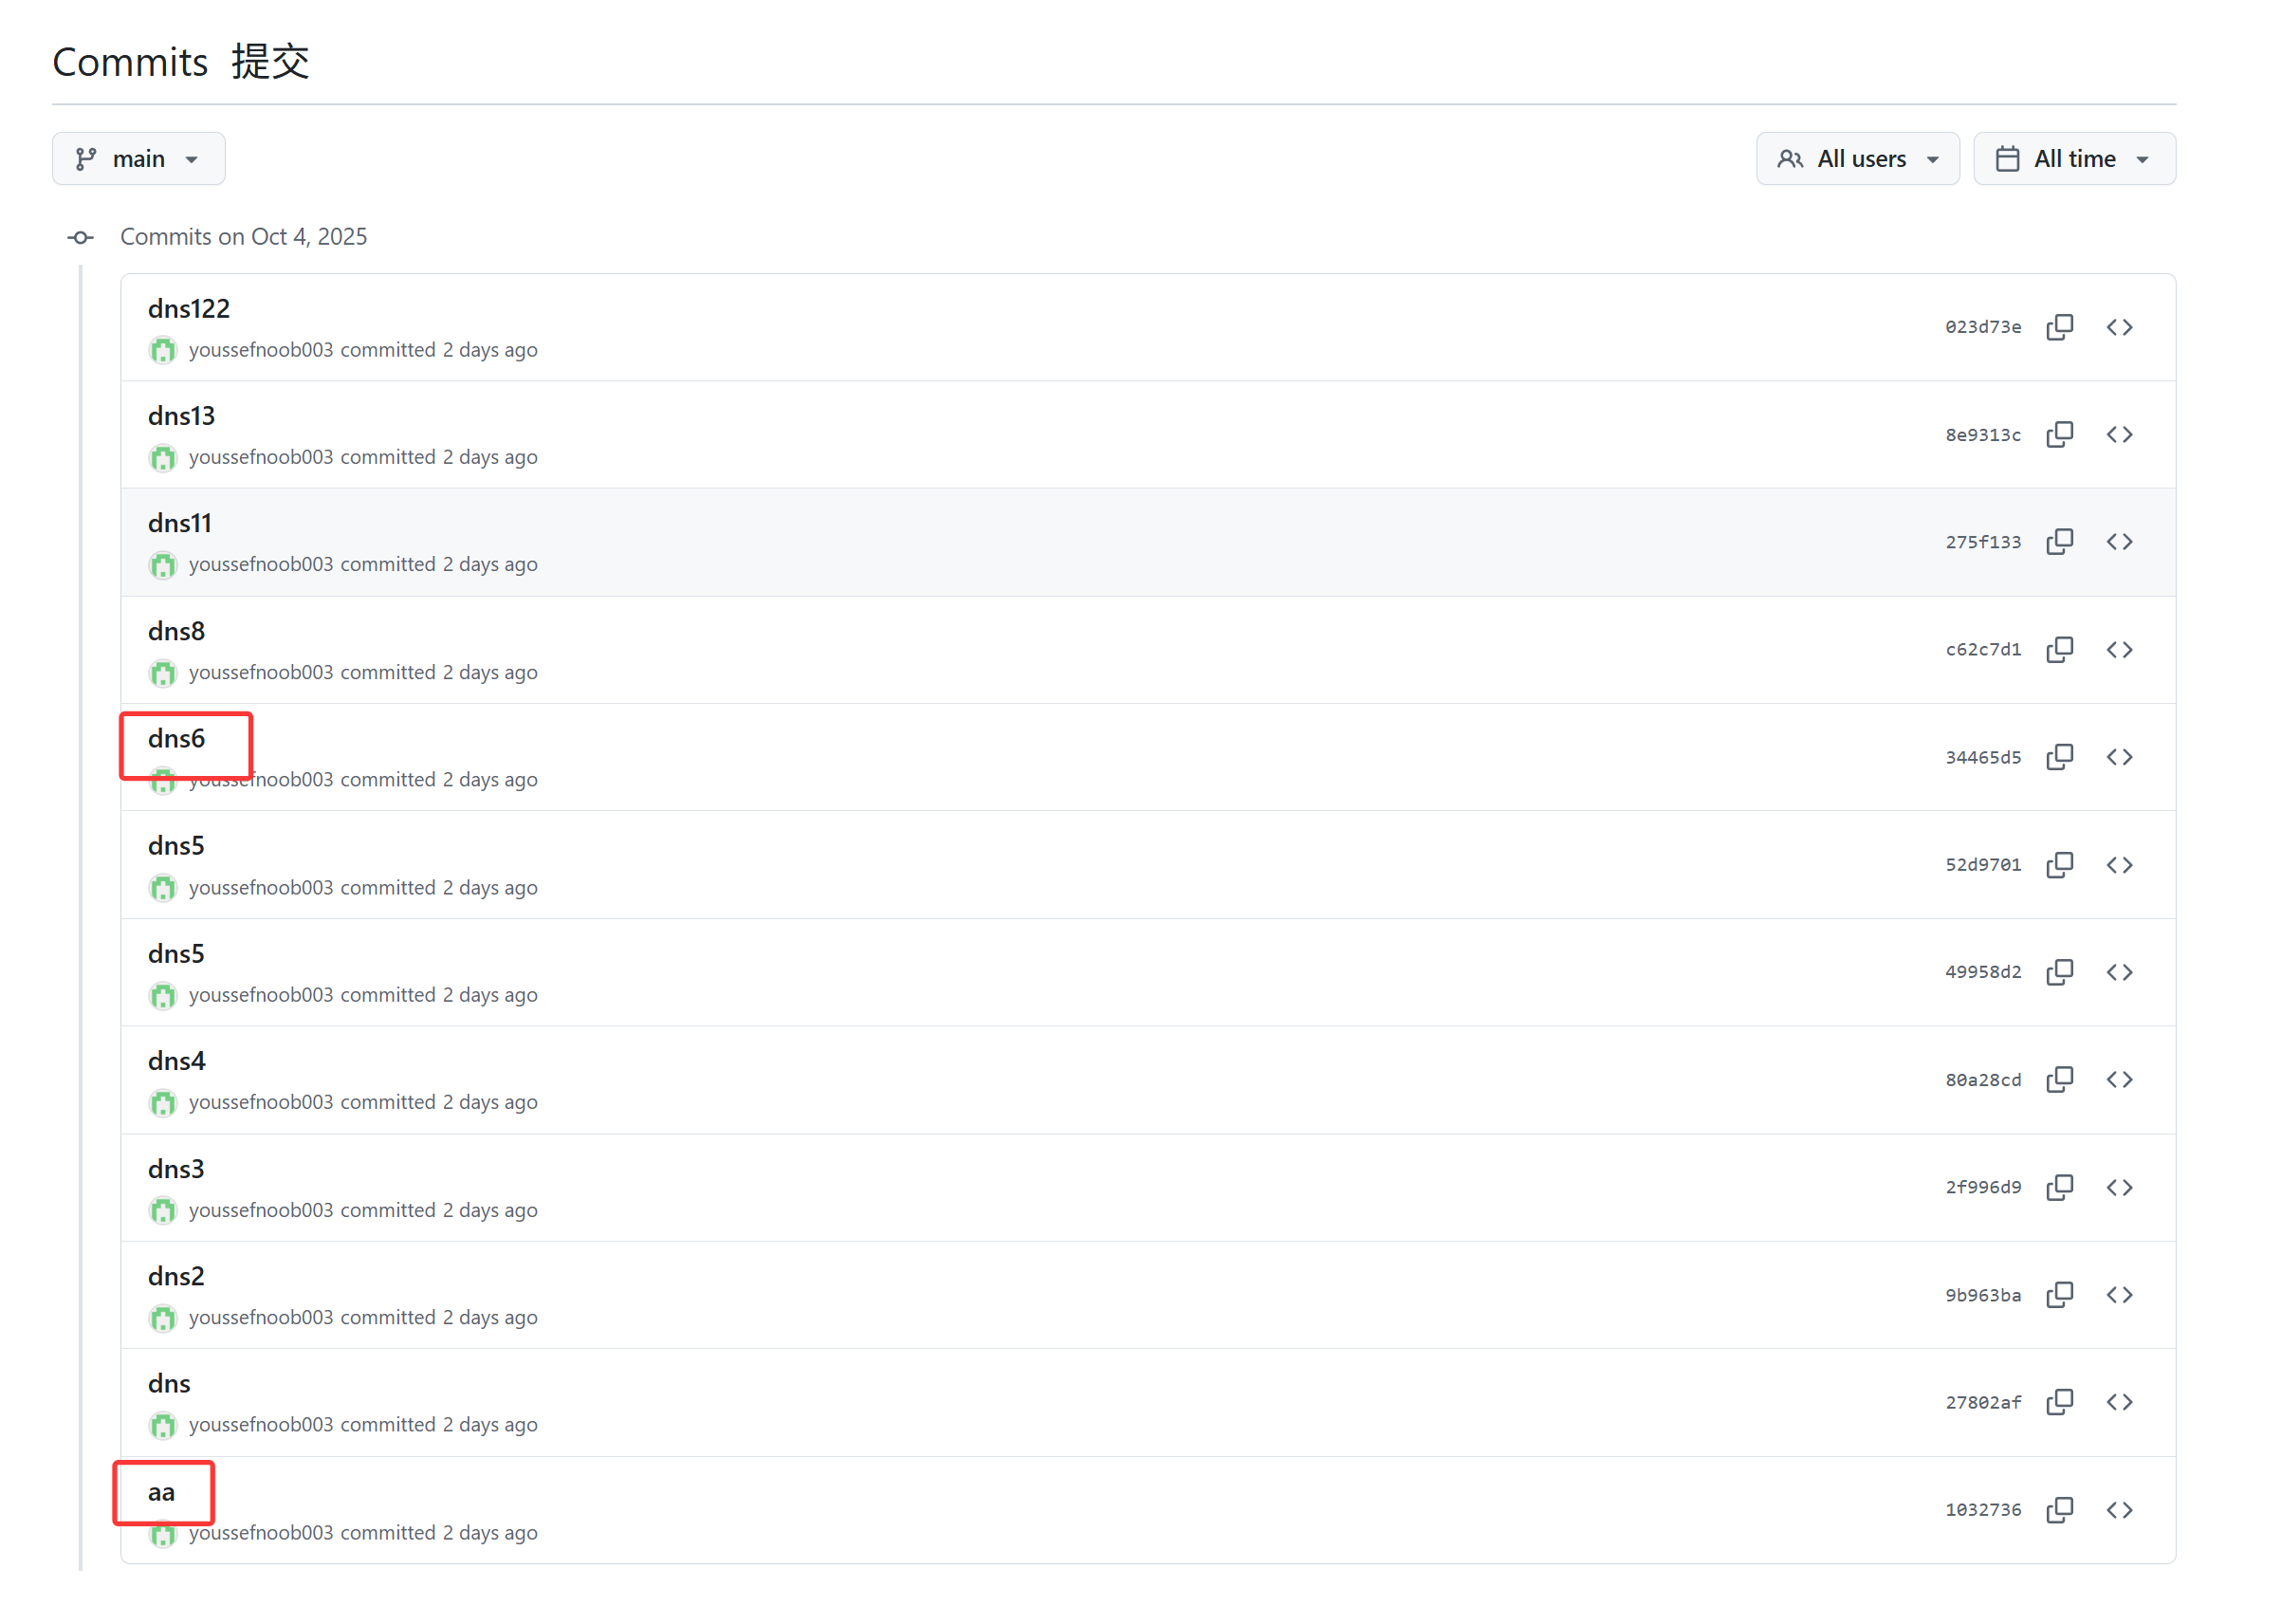Open the aa commit

point(161,1493)
